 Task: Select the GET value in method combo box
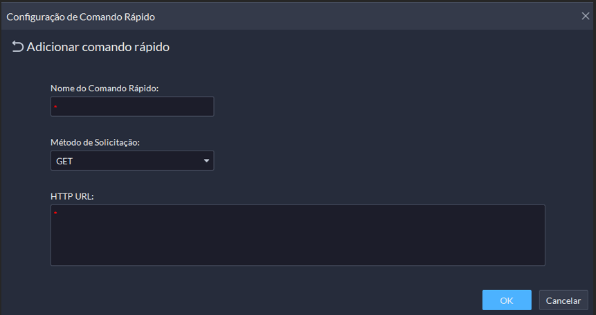click(65, 161)
